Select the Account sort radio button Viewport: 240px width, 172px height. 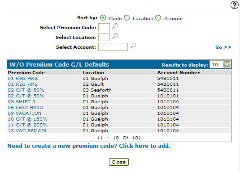point(158,18)
